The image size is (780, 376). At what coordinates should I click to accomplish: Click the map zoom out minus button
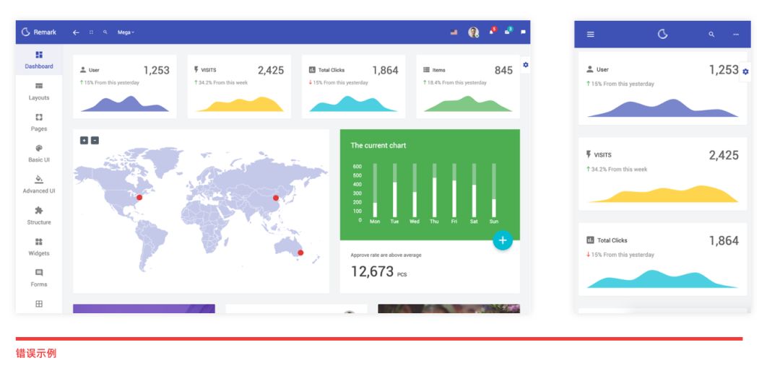tap(95, 140)
